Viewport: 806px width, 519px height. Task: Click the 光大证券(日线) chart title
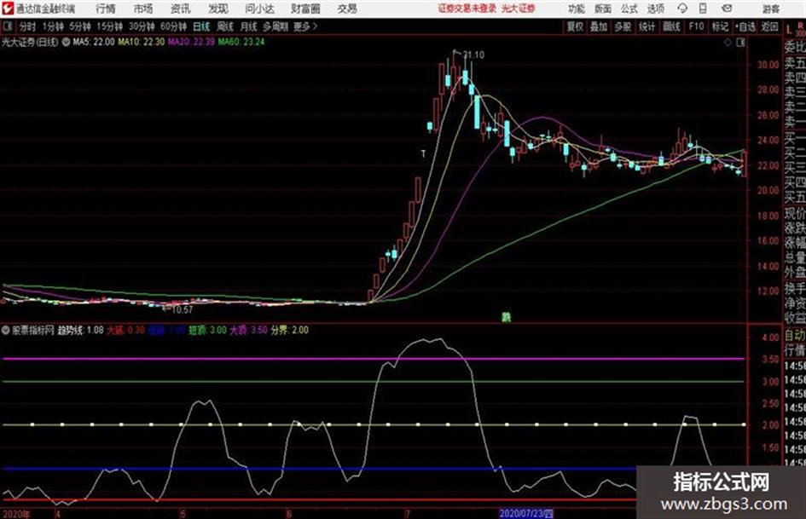pyautogui.click(x=30, y=42)
